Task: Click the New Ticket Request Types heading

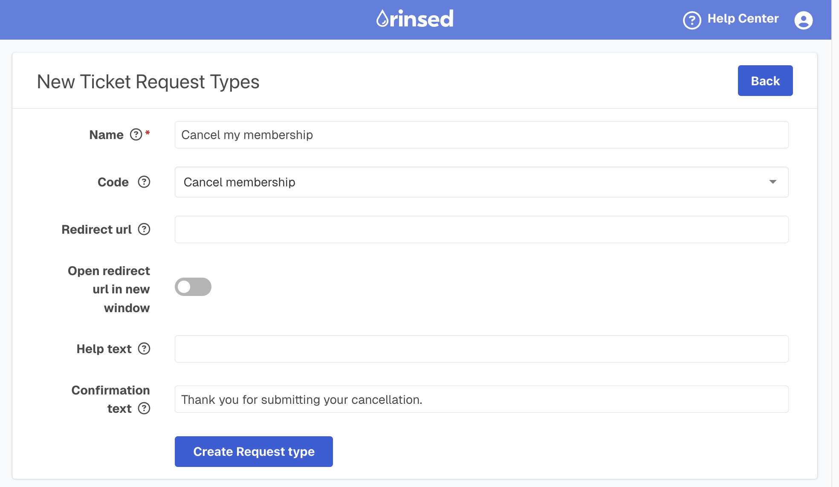Action: pos(148,81)
